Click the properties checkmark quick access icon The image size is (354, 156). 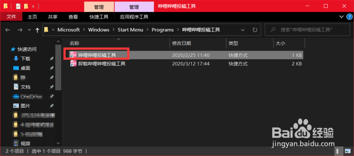[x=18, y=6]
